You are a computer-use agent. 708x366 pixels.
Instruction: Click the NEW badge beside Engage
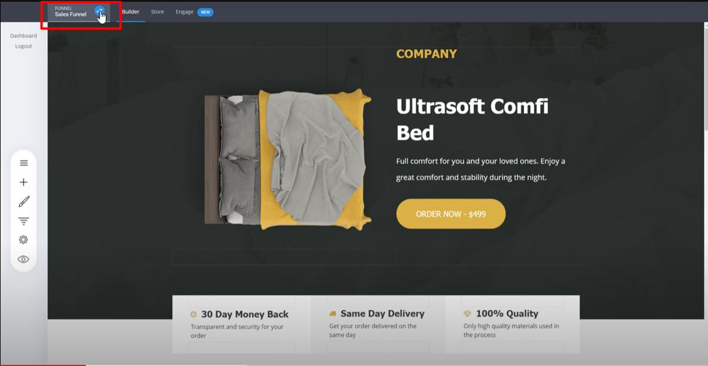tap(205, 12)
